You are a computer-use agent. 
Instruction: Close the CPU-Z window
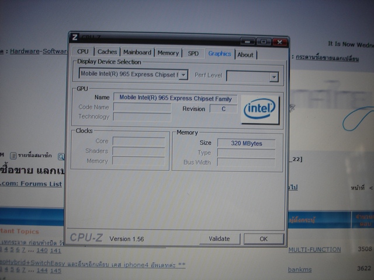pos(279,41)
